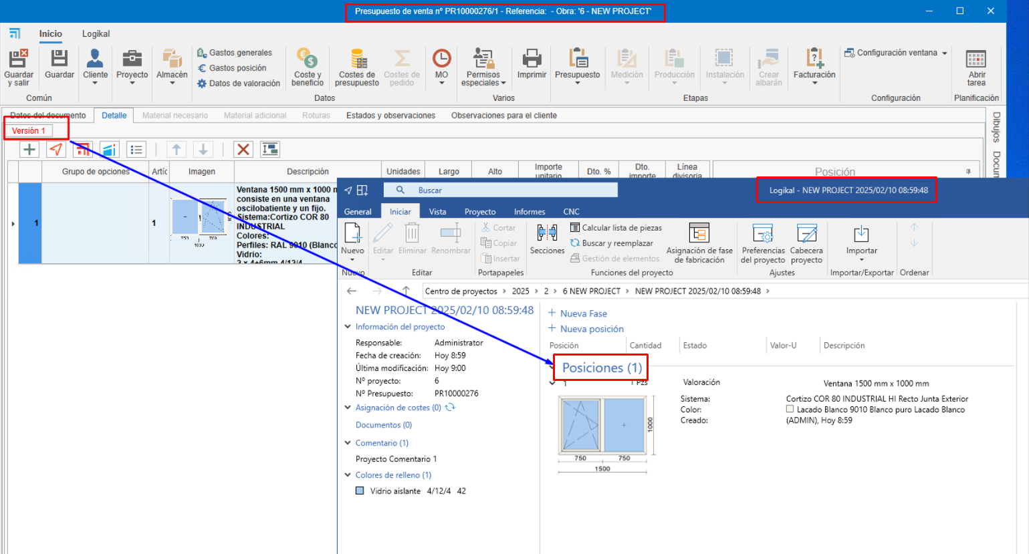Open Permisos especiales dropdown
Viewport: 1029px width, 554px height.
point(483,67)
